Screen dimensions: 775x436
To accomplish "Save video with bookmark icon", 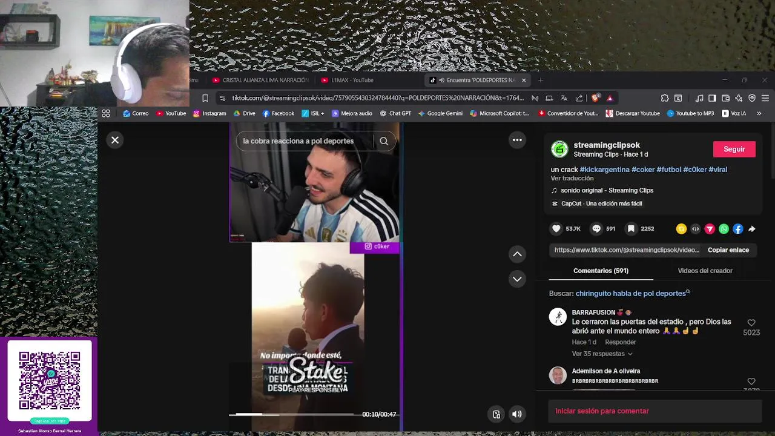I will coord(631,229).
